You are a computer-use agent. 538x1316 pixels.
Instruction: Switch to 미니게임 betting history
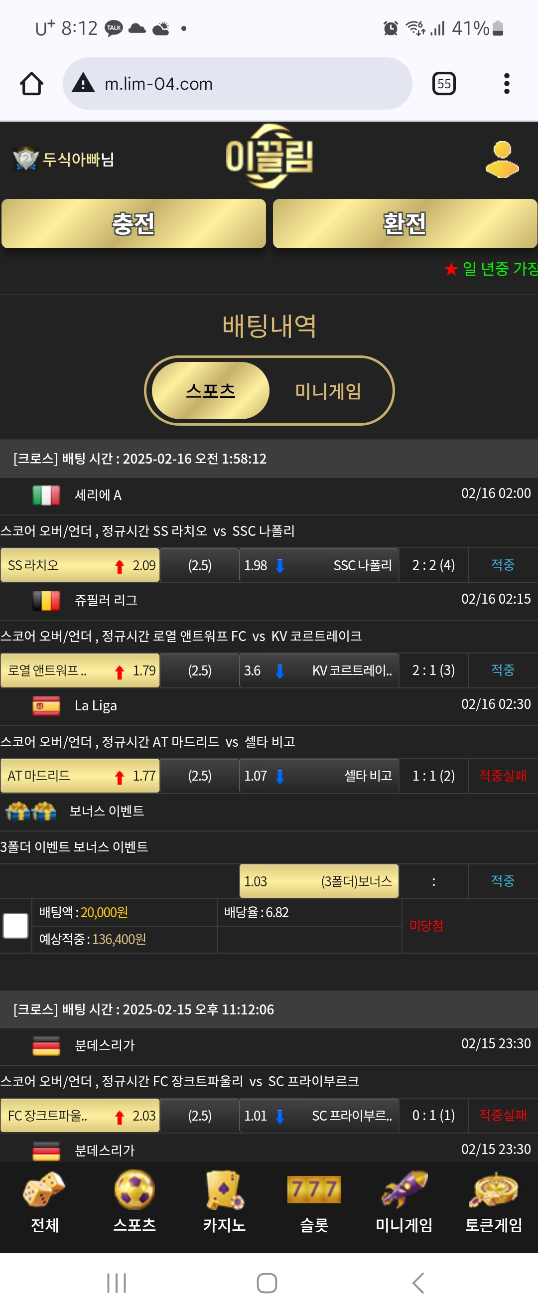pyautogui.click(x=328, y=391)
